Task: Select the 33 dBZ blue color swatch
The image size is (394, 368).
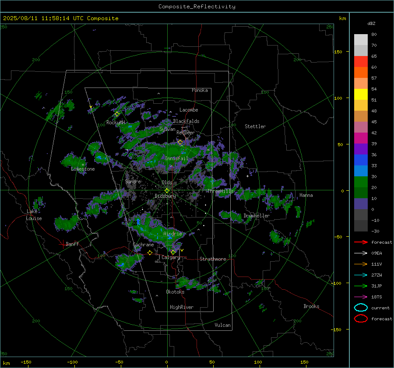Action: coord(361,160)
